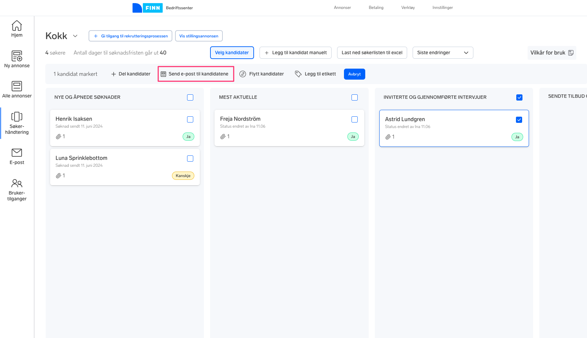Click Send e-post til kandidatene
Screen dimensions: 587x338
pyautogui.click(x=196, y=74)
